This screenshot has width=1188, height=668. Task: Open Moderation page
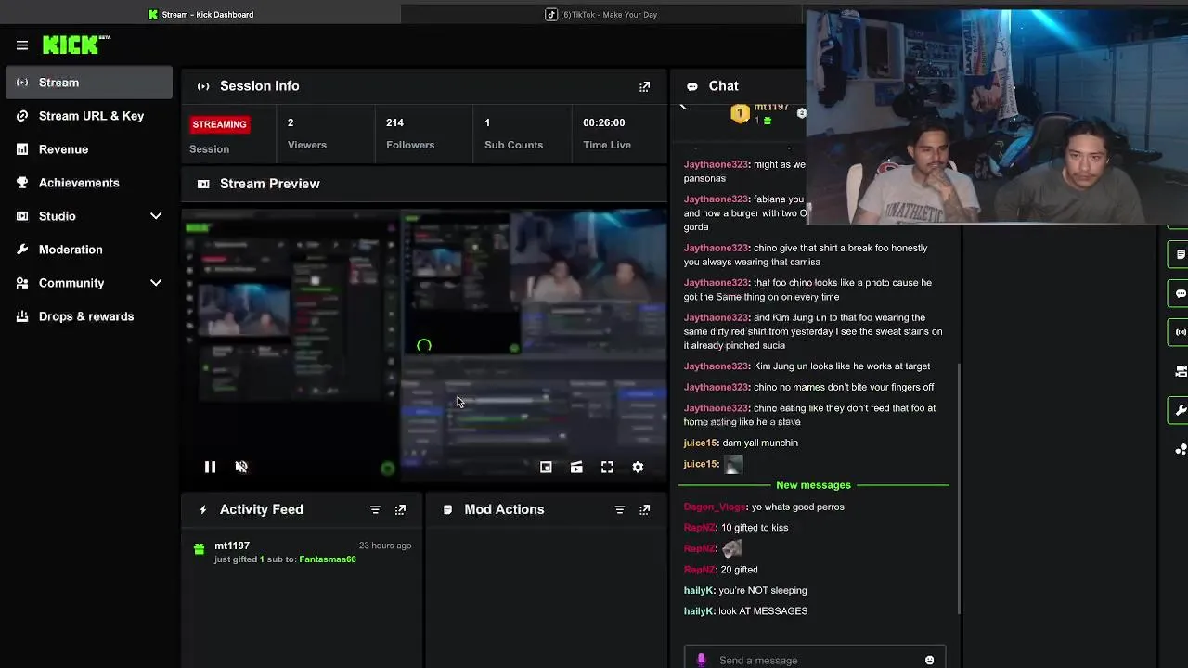(89, 250)
